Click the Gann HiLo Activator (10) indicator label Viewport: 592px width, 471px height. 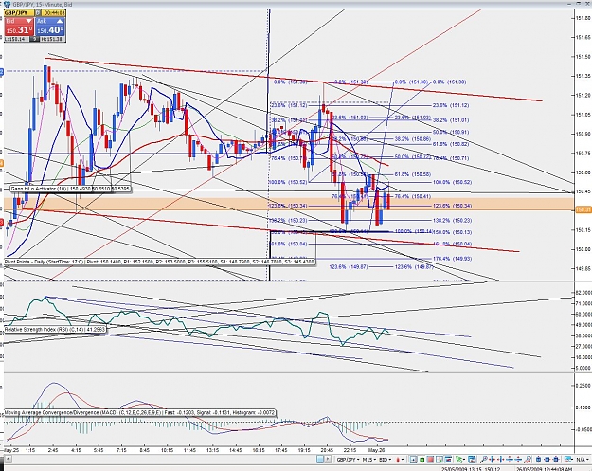pos(70,189)
